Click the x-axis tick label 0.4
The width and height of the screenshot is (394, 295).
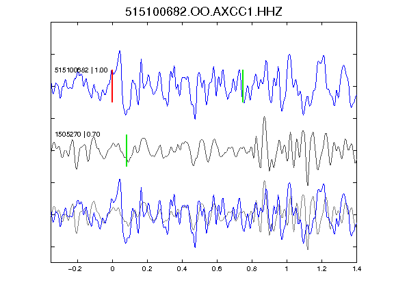click(182, 269)
